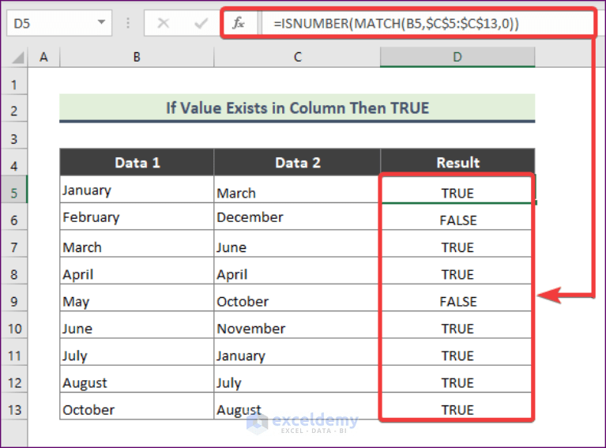The height and width of the screenshot is (448, 606).
Task: Select column D header
Action: [457, 57]
